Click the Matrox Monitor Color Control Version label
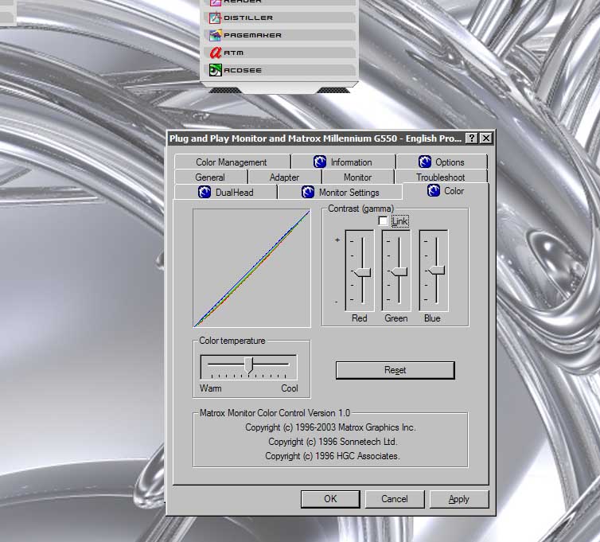600x542 pixels. click(275, 413)
